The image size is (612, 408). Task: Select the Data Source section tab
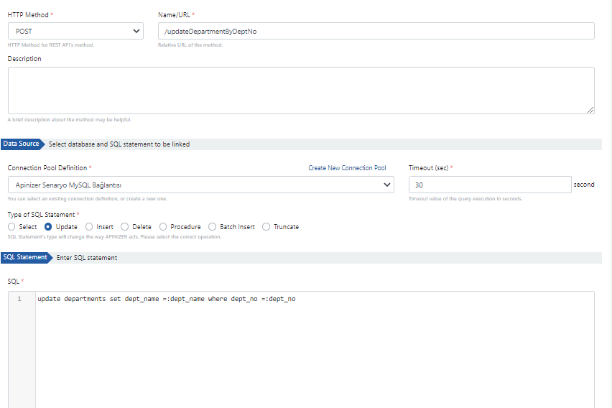pyautogui.click(x=22, y=144)
